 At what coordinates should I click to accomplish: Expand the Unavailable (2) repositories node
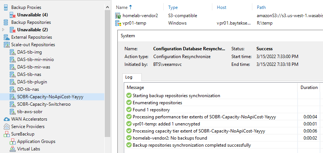[3, 30]
